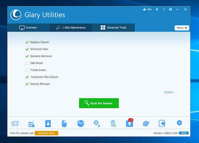The width and height of the screenshot is (199, 143).
Task: Open the gear-shaped Startup Manager icon
Action: 97,123
